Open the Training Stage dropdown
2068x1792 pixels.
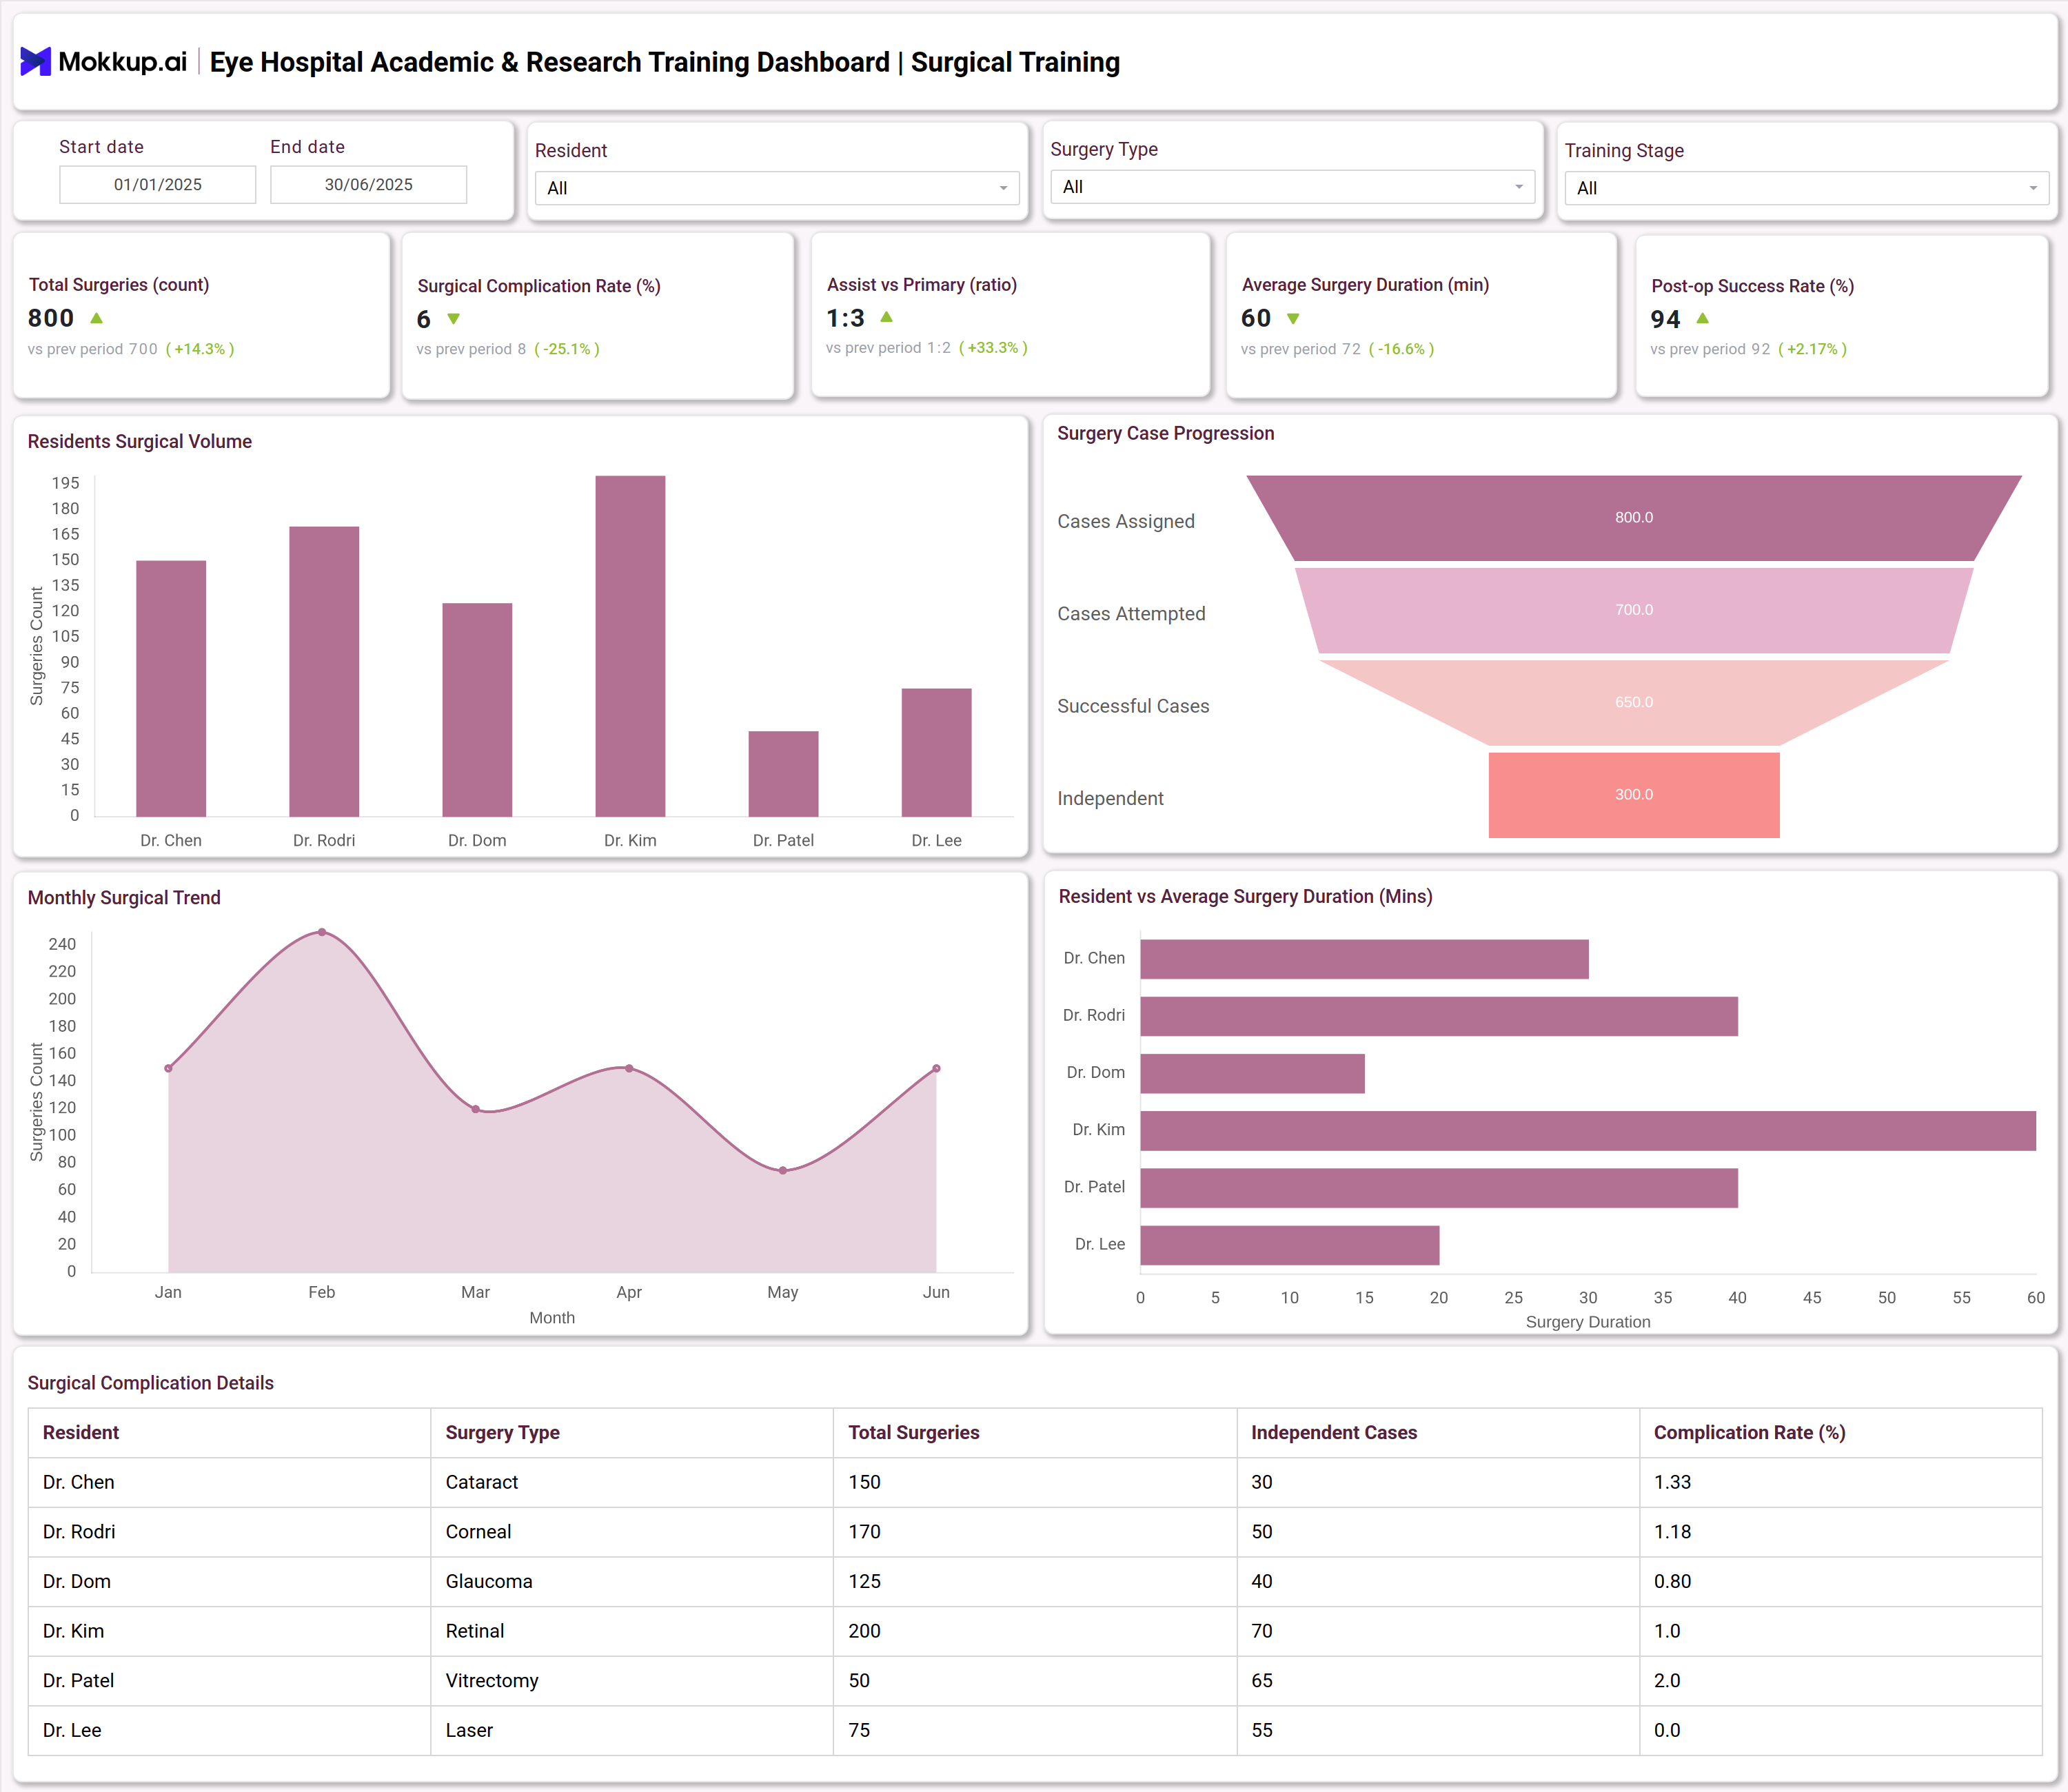click(1806, 188)
